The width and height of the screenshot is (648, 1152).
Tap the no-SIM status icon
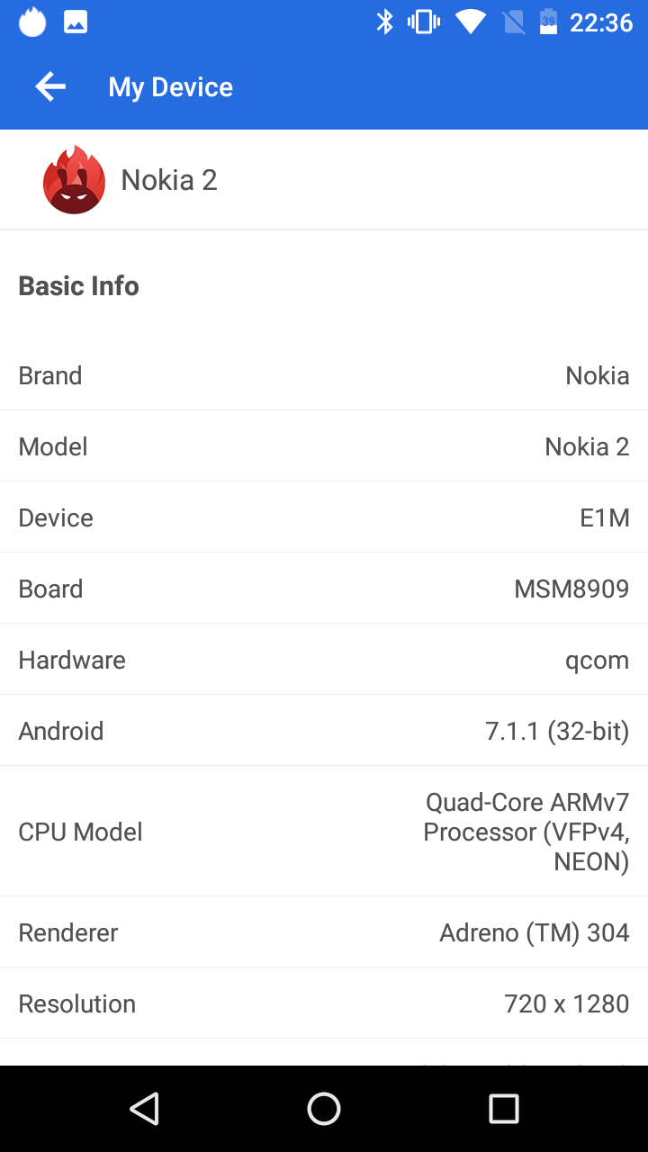(513, 22)
